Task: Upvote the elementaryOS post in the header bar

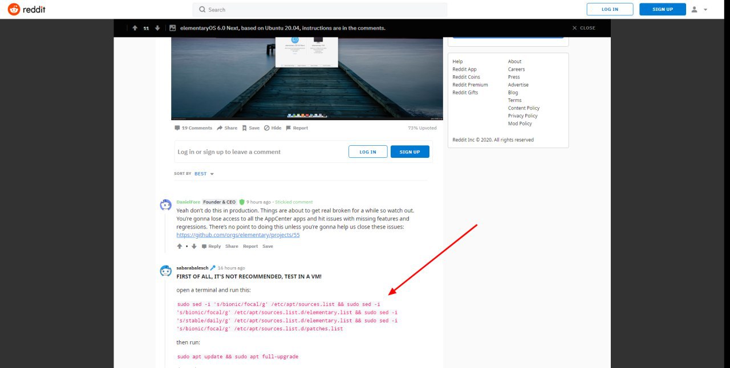Action: click(135, 28)
